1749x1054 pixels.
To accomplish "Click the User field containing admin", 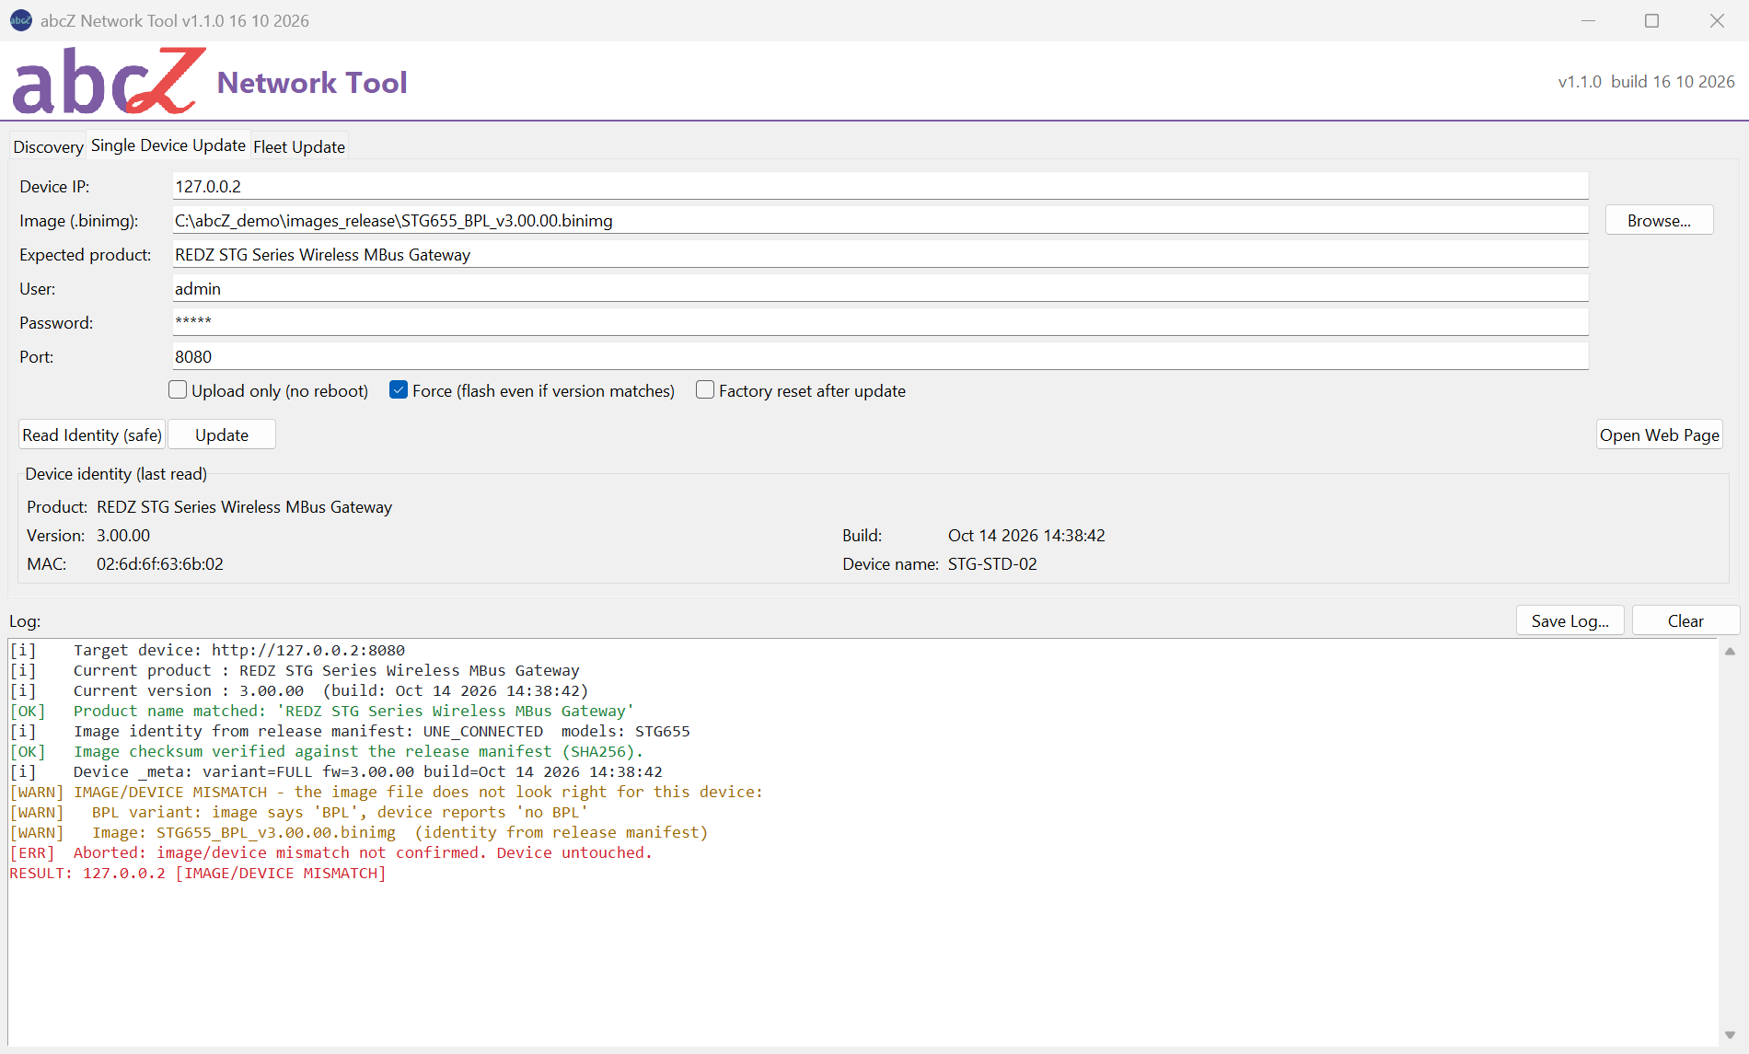I will tap(880, 288).
